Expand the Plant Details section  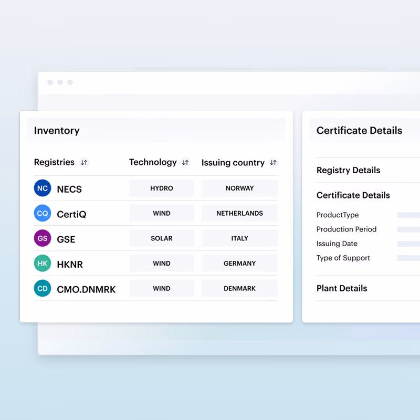[342, 288]
